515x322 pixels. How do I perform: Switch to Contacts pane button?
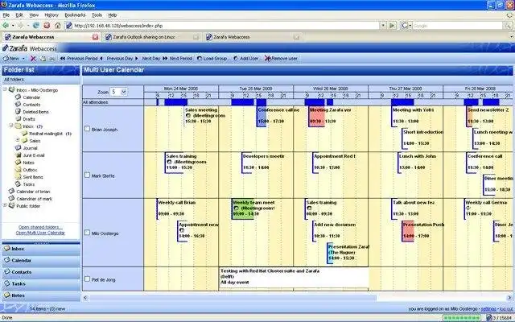click(41, 272)
